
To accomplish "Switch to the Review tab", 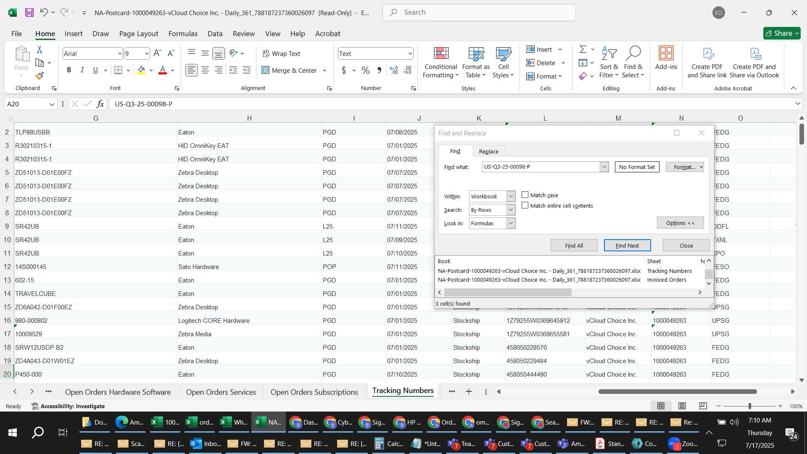I will click(244, 34).
